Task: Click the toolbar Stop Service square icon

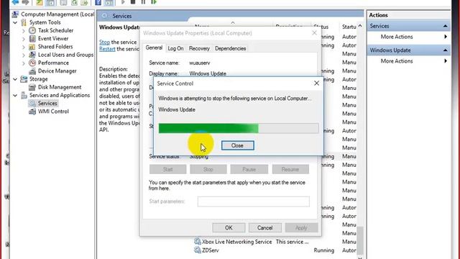Action: 133,2
